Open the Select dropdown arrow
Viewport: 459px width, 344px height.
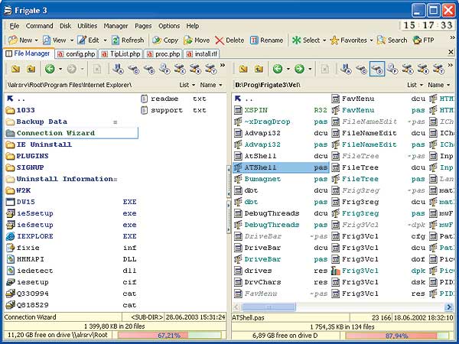pos(324,41)
